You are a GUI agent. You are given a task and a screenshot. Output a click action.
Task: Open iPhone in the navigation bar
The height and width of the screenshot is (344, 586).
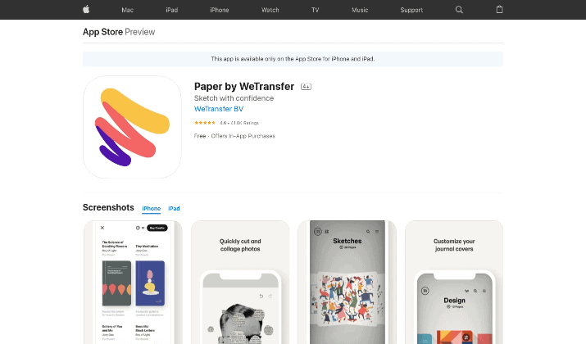pos(220,10)
